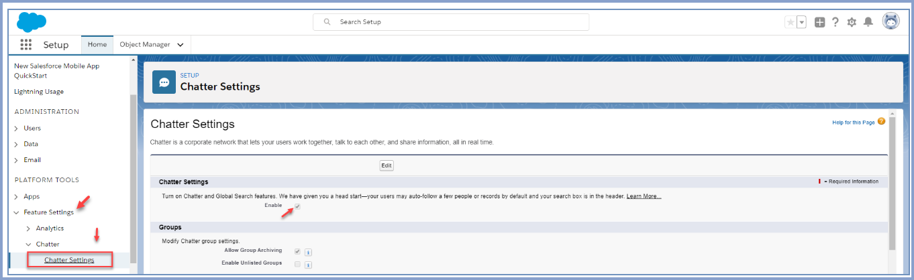914x280 pixels.
Task: Click the Email sidebar item
Action: coord(32,160)
